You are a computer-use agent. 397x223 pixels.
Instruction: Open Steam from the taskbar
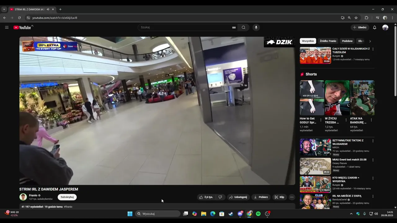coord(231,214)
